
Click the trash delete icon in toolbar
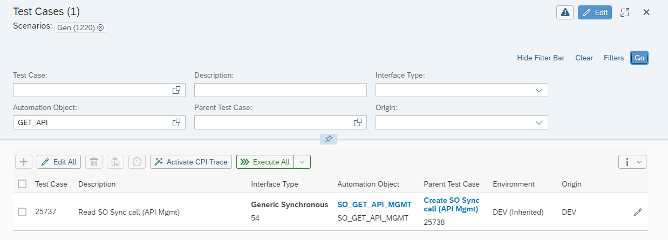pyautogui.click(x=94, y=162)
